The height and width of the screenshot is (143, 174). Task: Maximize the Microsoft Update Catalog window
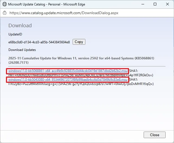tap(155, 4)
